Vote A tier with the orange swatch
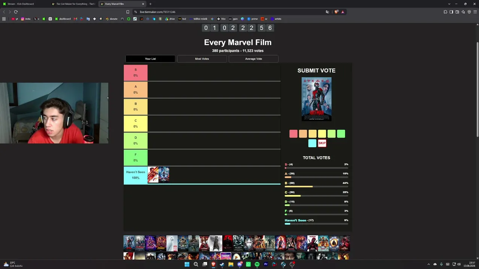Image resolution: width=479 pixels, height=269 pixels. point(303,134)
